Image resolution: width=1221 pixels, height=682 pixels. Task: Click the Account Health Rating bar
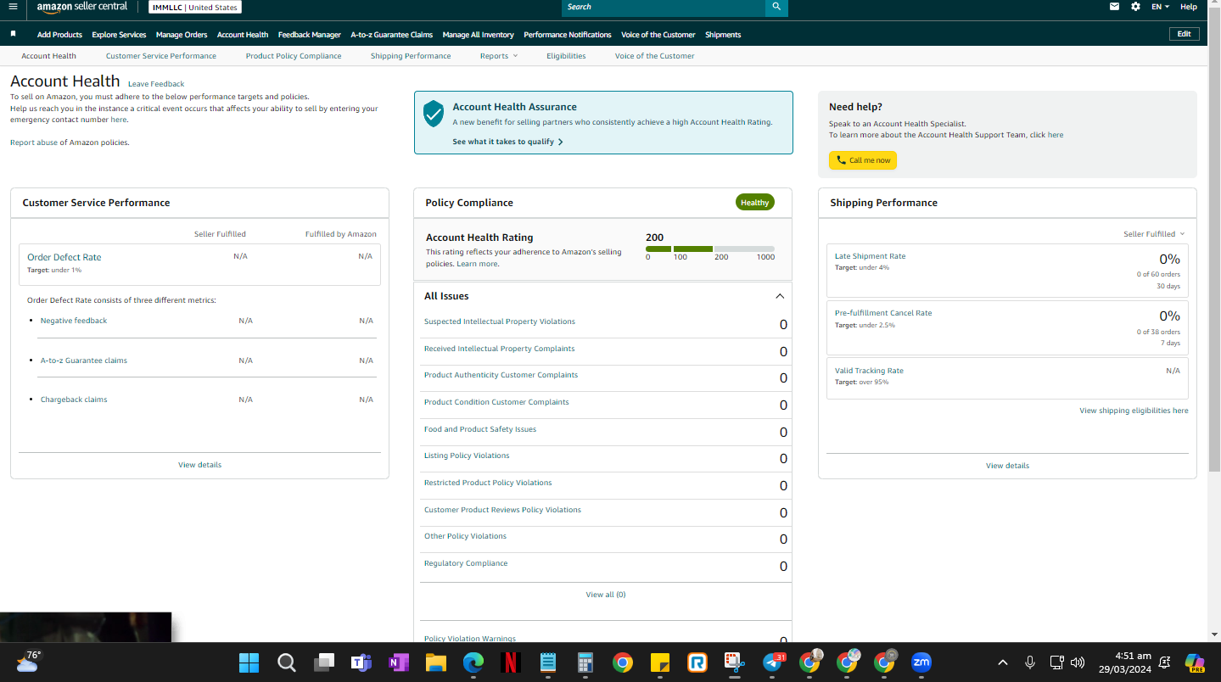click(x=710, y=249)
